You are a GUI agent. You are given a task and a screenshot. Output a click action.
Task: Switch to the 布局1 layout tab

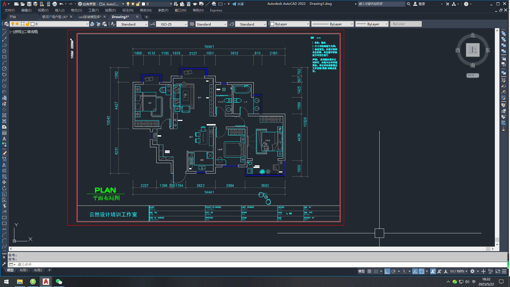pyautogui.click(x=24, y=270)
